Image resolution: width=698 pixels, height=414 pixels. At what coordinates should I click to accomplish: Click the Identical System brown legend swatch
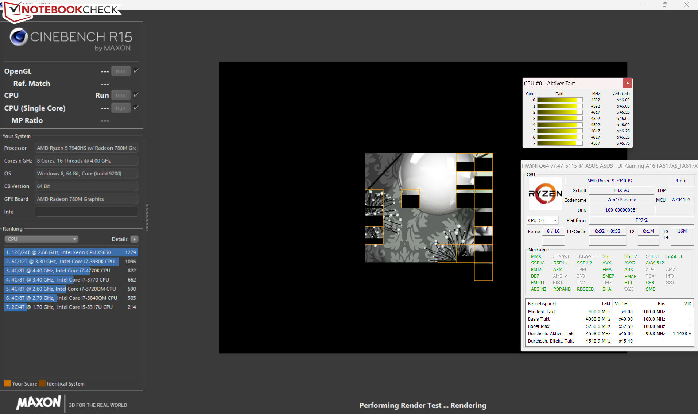42,383
